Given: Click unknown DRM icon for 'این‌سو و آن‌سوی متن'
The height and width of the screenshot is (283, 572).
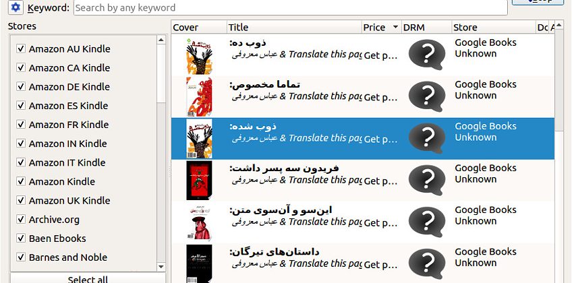Looking at the screenshot, I should tap(427, 222).
